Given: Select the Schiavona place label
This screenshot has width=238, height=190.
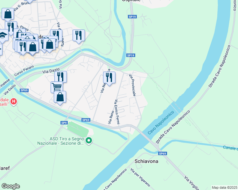Looking at the screenshot, I should coord(146,161).
